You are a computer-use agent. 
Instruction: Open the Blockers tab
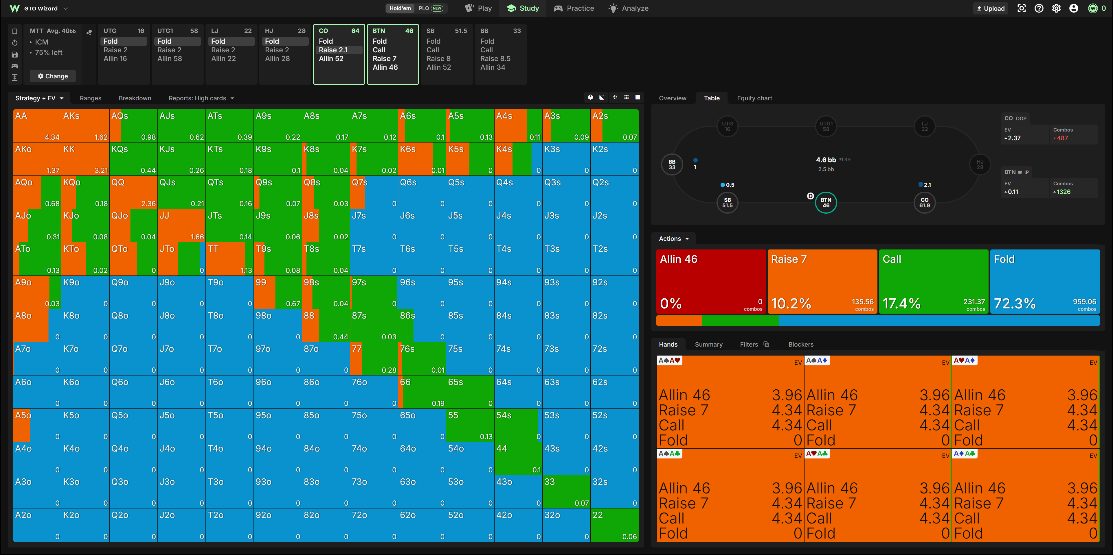[x=801, y=344]
